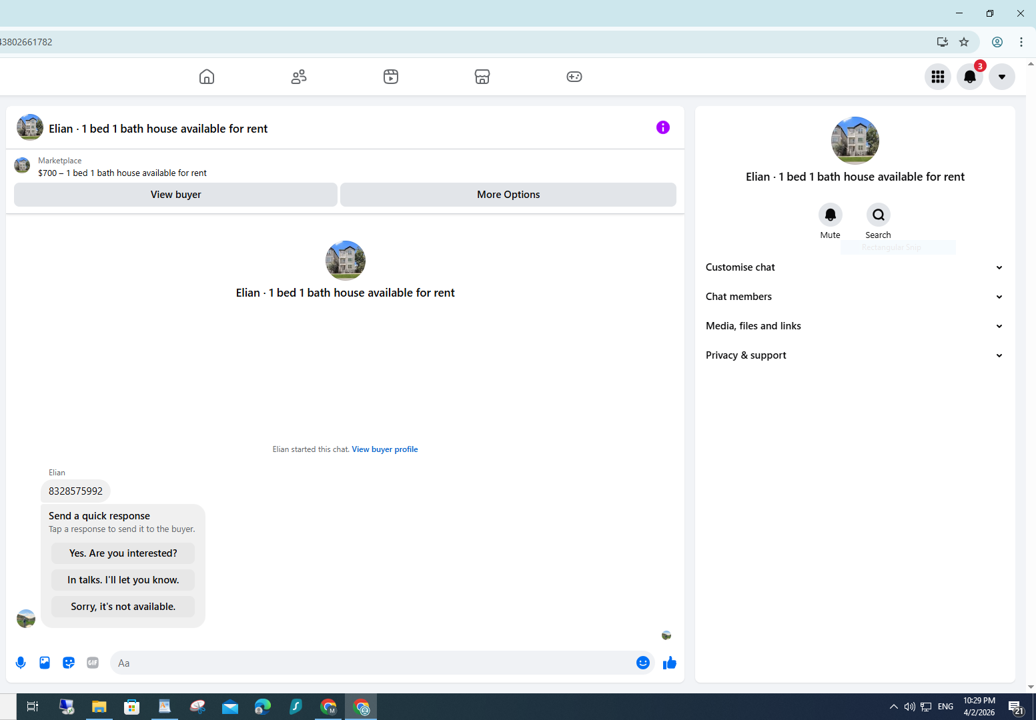This screenshot has width=1036, height=720.
Task: Open the Chrome three-dot menu
Action: pos(1021,42)
